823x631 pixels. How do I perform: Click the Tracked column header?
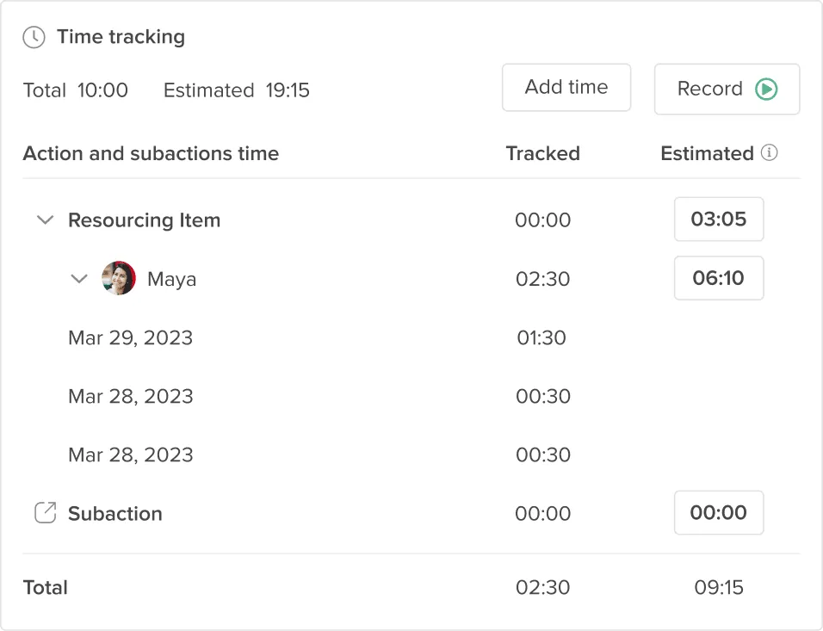coord(542,153)
